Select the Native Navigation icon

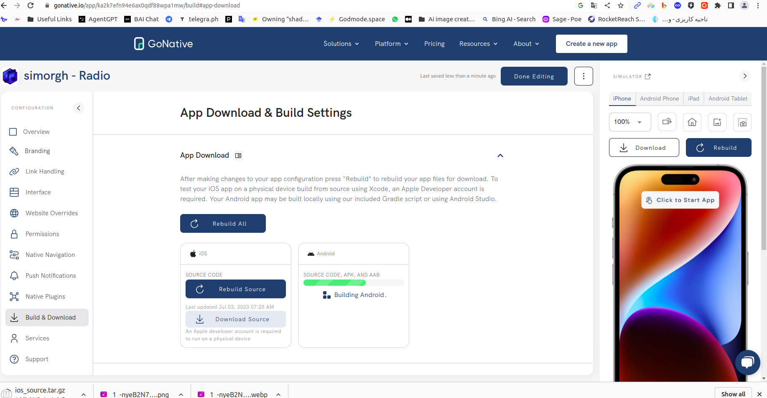point(14,255)
